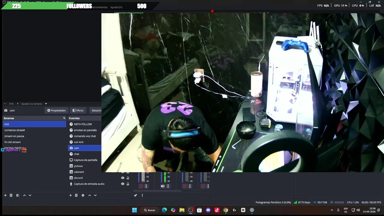Switch to stream en pausa scene
Image resolution: width=384 pixels, height=216 pixels.
[34, 136]
